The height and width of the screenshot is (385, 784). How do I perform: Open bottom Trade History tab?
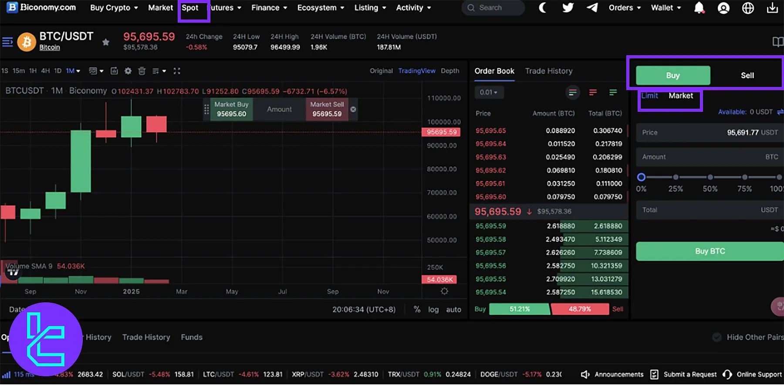[146, 337]
